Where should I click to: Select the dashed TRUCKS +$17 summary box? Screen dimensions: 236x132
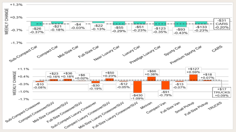pos(222,92)
